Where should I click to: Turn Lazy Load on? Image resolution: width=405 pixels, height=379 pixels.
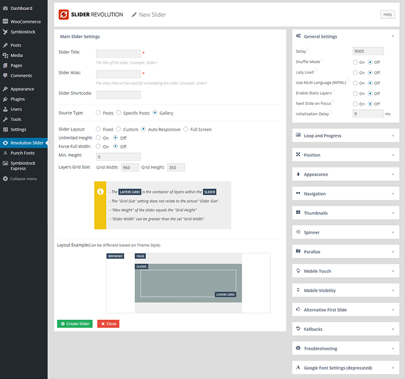pyautogui.click(x=355, y=72)
